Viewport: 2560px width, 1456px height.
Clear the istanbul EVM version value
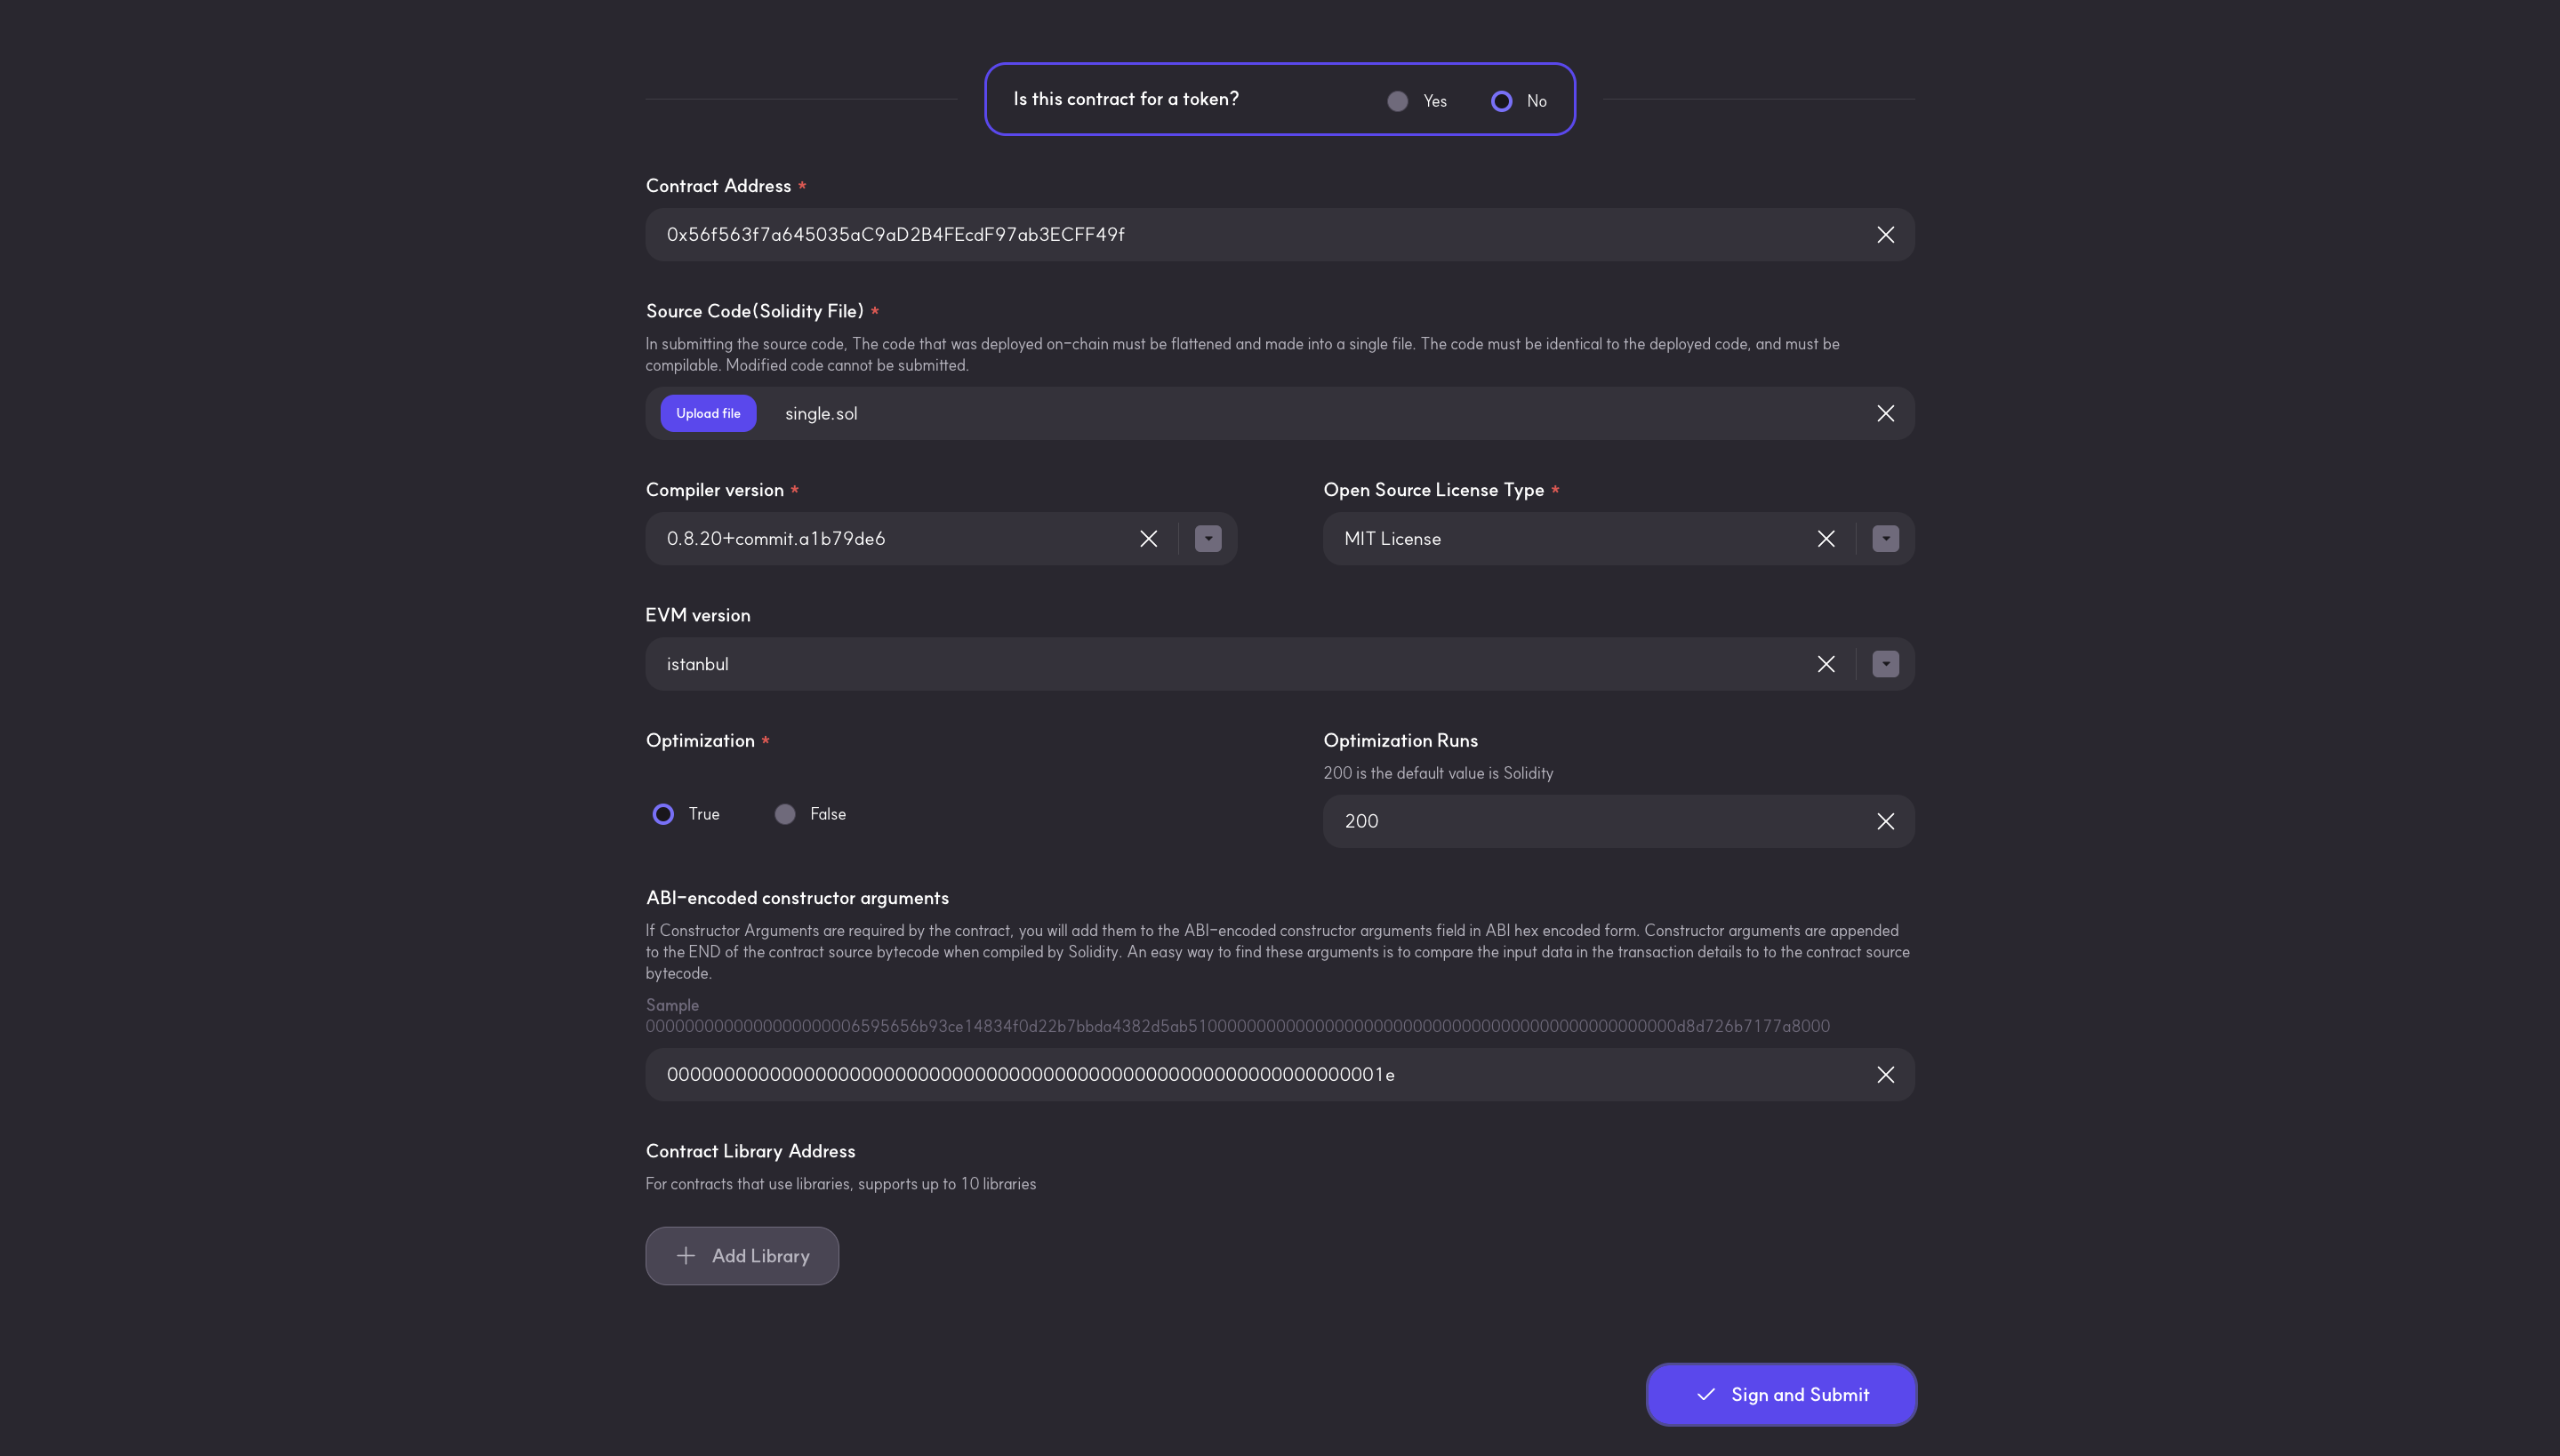tap(1826, 664)
